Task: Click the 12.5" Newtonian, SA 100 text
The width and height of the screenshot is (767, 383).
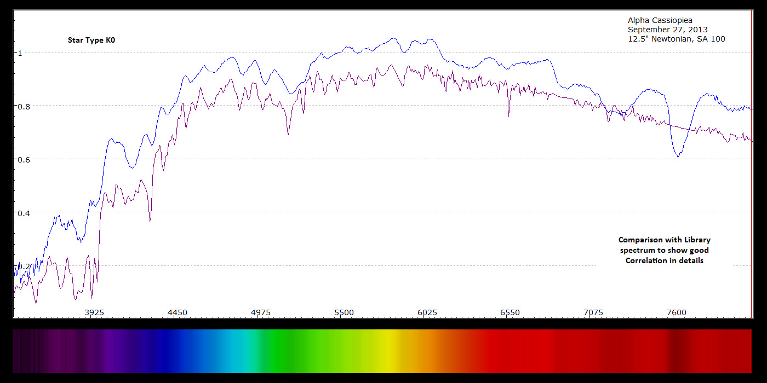Action: [x=677, y=39]
